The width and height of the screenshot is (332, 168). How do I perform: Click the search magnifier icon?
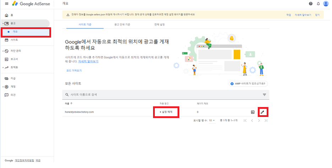pyautogui.click(x=67, y=95)
